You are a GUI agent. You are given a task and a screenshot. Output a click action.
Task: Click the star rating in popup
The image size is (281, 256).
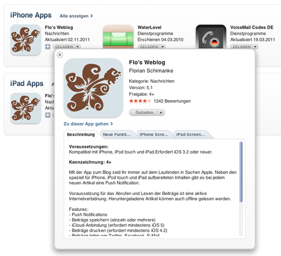[140, 101]
